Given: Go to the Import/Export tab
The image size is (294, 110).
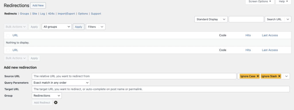Looking at the screenshot, I should [66, 14].
